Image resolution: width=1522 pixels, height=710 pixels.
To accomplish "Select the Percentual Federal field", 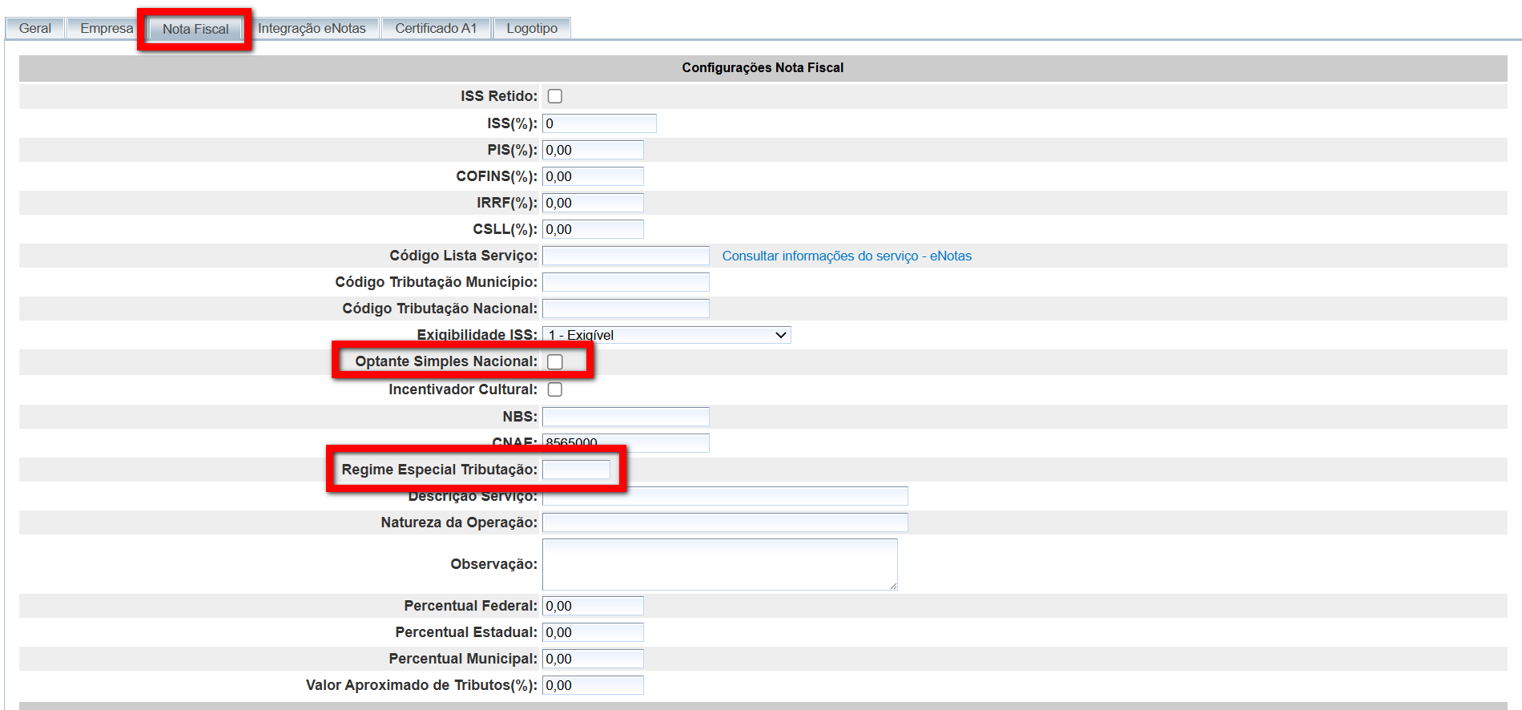I will click(x=593, y=606).
